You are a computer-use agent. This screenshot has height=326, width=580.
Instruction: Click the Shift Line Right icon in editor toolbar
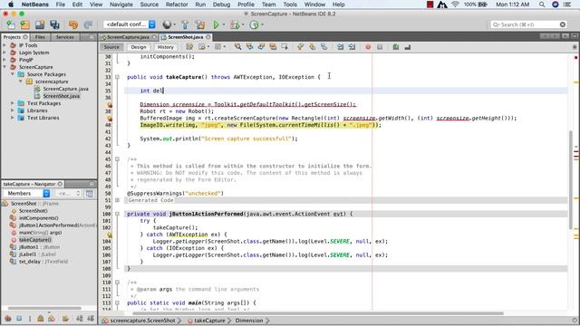pos(352,47)
